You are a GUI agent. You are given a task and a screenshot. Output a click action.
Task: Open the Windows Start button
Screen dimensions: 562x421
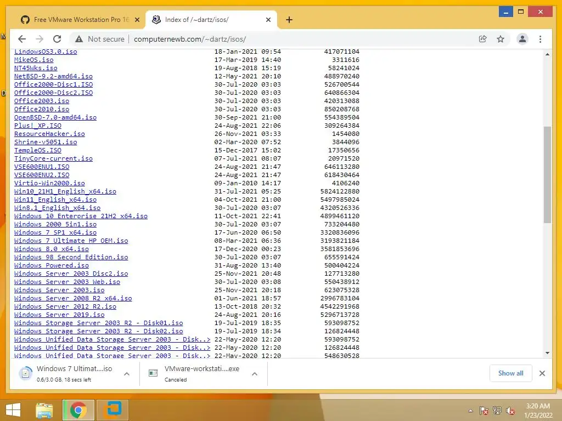13,410
